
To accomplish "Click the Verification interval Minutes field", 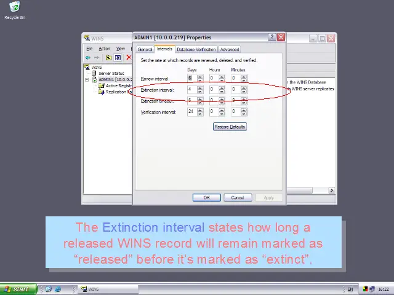I will [236, 112].
